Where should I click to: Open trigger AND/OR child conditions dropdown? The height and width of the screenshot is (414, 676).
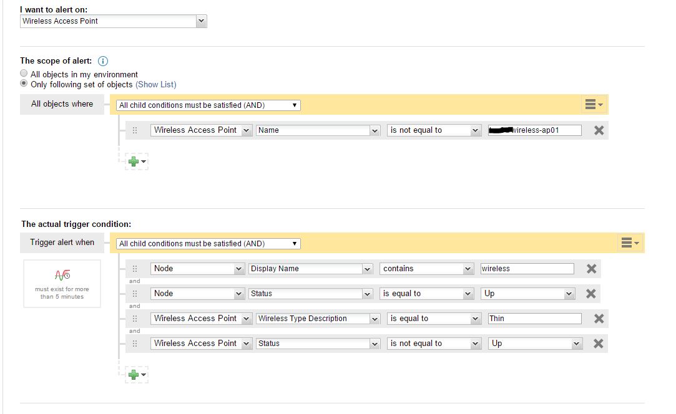click(x=208, y=243)
